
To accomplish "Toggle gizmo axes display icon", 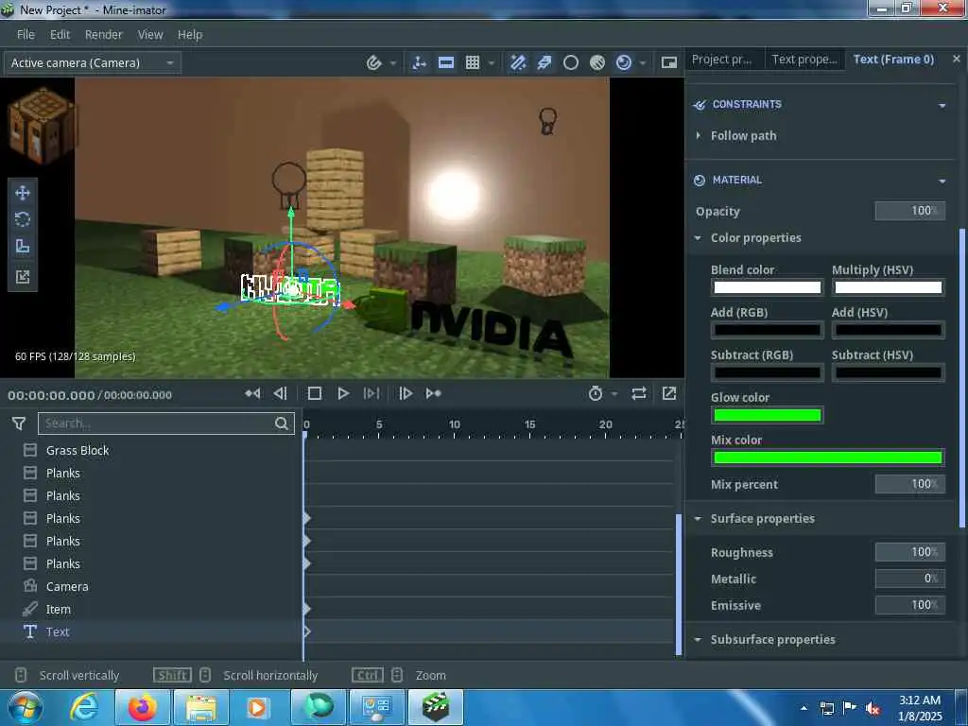I will click(419, 62).
